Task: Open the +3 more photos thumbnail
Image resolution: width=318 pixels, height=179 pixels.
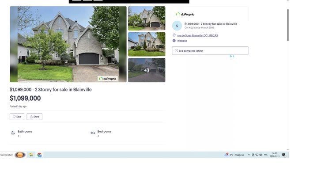Action: 147,70
